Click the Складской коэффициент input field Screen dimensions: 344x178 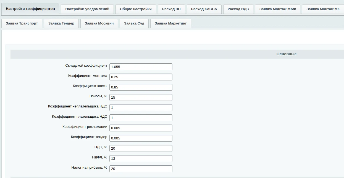(141, 67)
